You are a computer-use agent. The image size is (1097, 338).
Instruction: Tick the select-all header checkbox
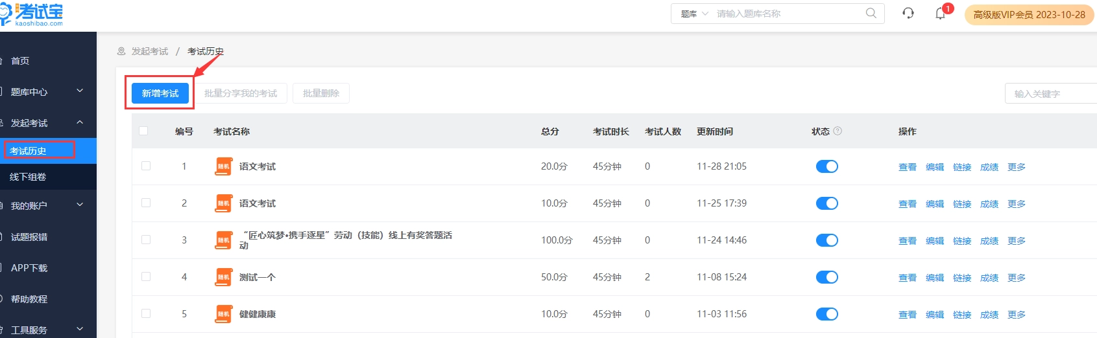point(144,131)
